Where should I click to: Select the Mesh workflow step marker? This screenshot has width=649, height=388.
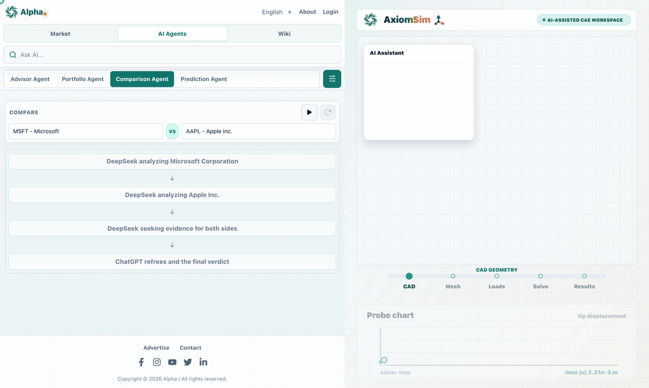click(453, 276)
